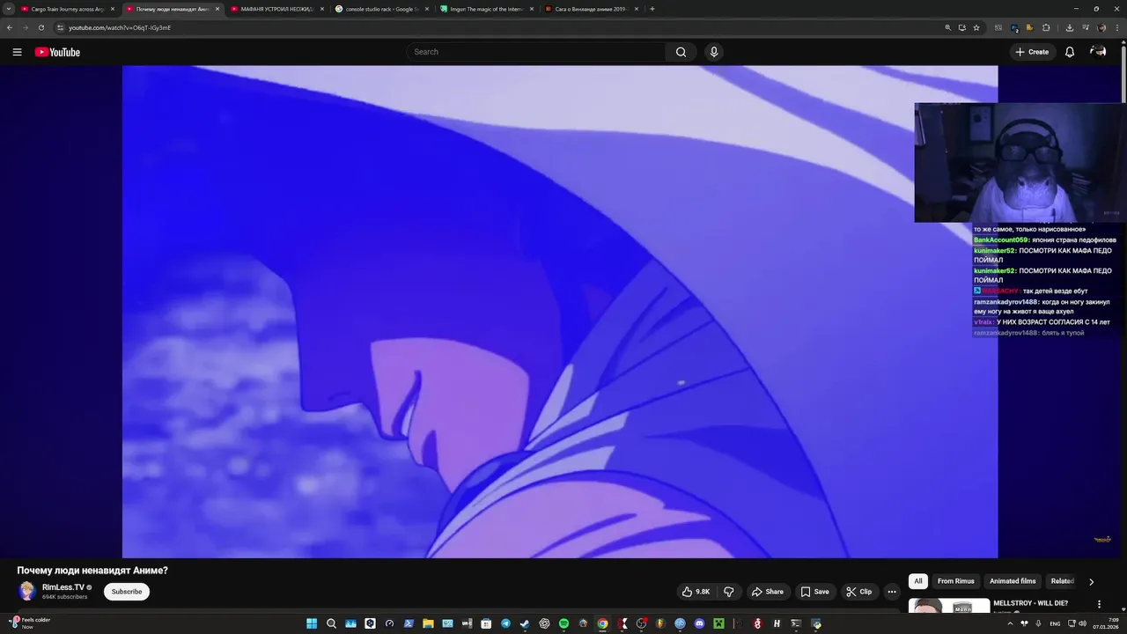Close the Cargo Train Journey tab
The width and height of the screenshot is (1127, 634).
click(113, 9)
